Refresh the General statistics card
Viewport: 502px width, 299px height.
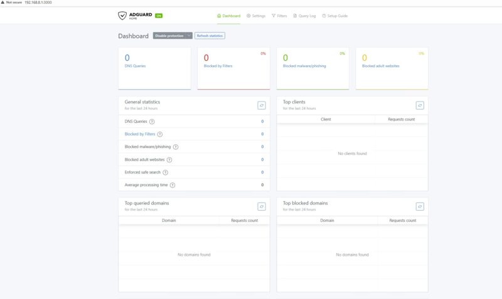click(x=262, y=105)
